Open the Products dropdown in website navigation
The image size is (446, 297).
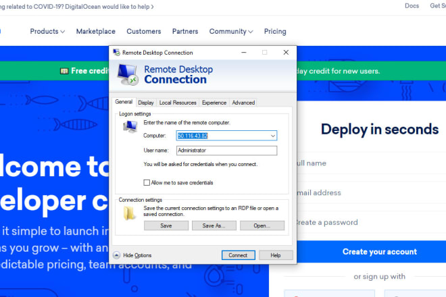coord(47,31)
